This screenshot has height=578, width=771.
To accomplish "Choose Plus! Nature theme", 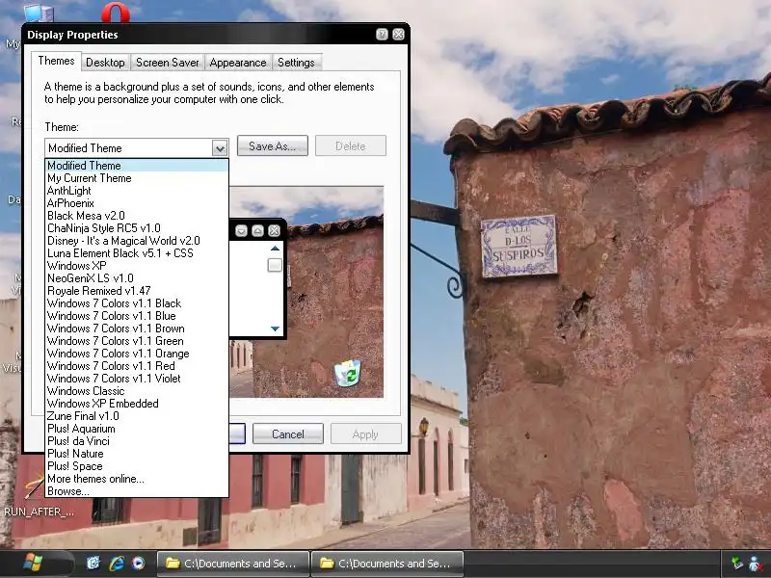I will [x=137, y=454].
